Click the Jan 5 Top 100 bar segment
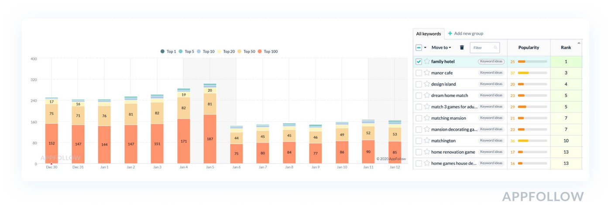Image resolution: width=611 pixels, height=212 pixels. point(210,139)
